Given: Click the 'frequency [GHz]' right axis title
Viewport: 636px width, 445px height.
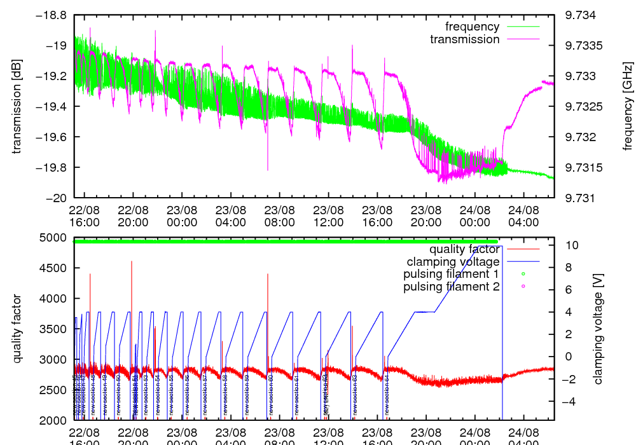Looking at the screenshot, I should [628, 106].
